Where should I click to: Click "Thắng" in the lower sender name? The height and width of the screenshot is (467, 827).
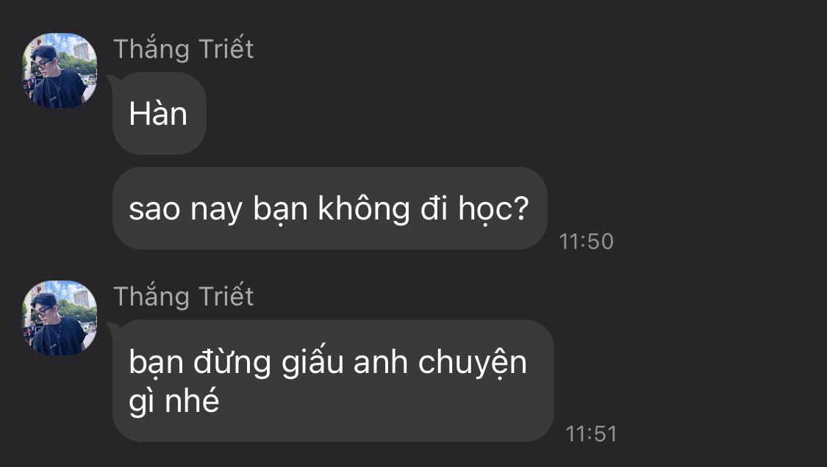151,297
